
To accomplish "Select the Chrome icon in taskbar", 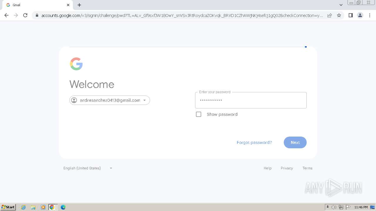I will point(52,207).
